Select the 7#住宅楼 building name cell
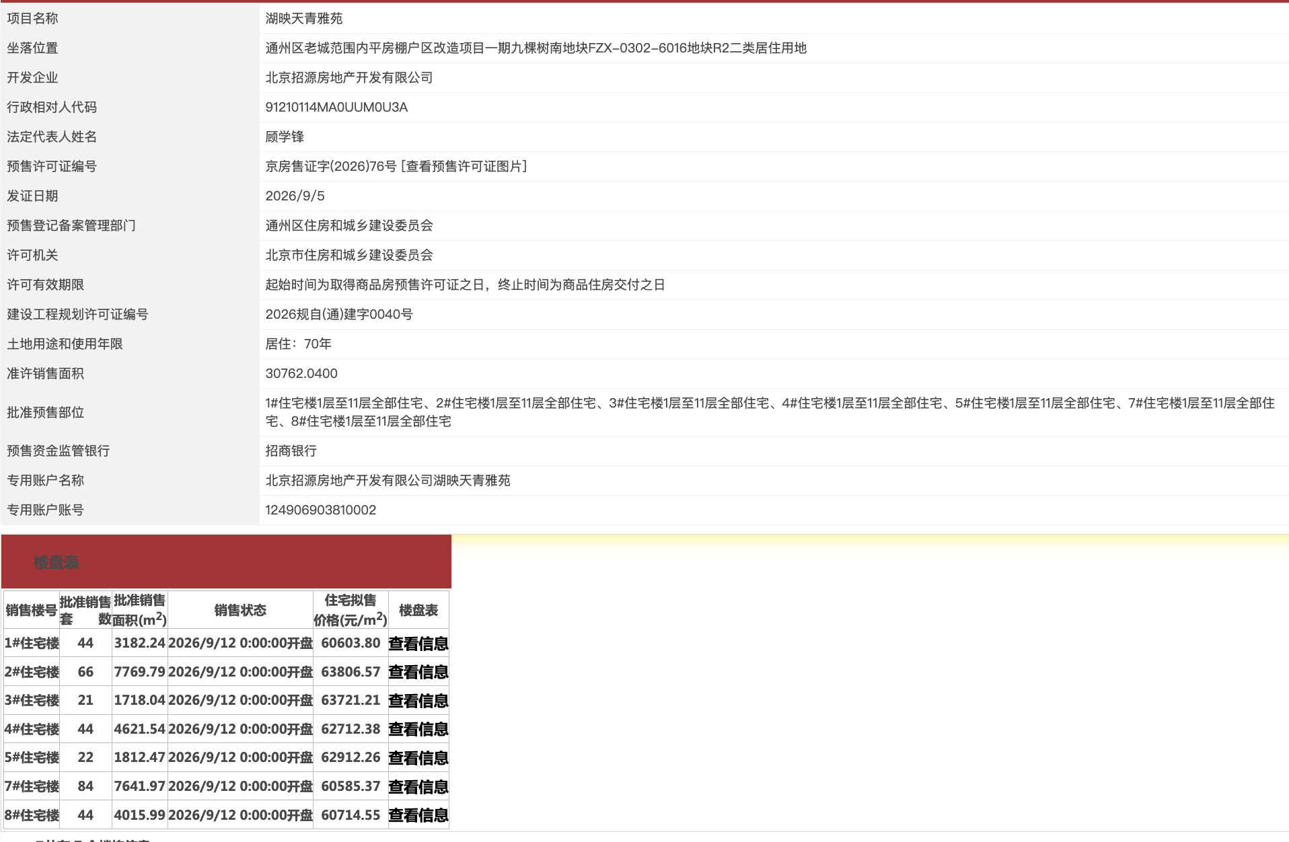 point(32,786)
